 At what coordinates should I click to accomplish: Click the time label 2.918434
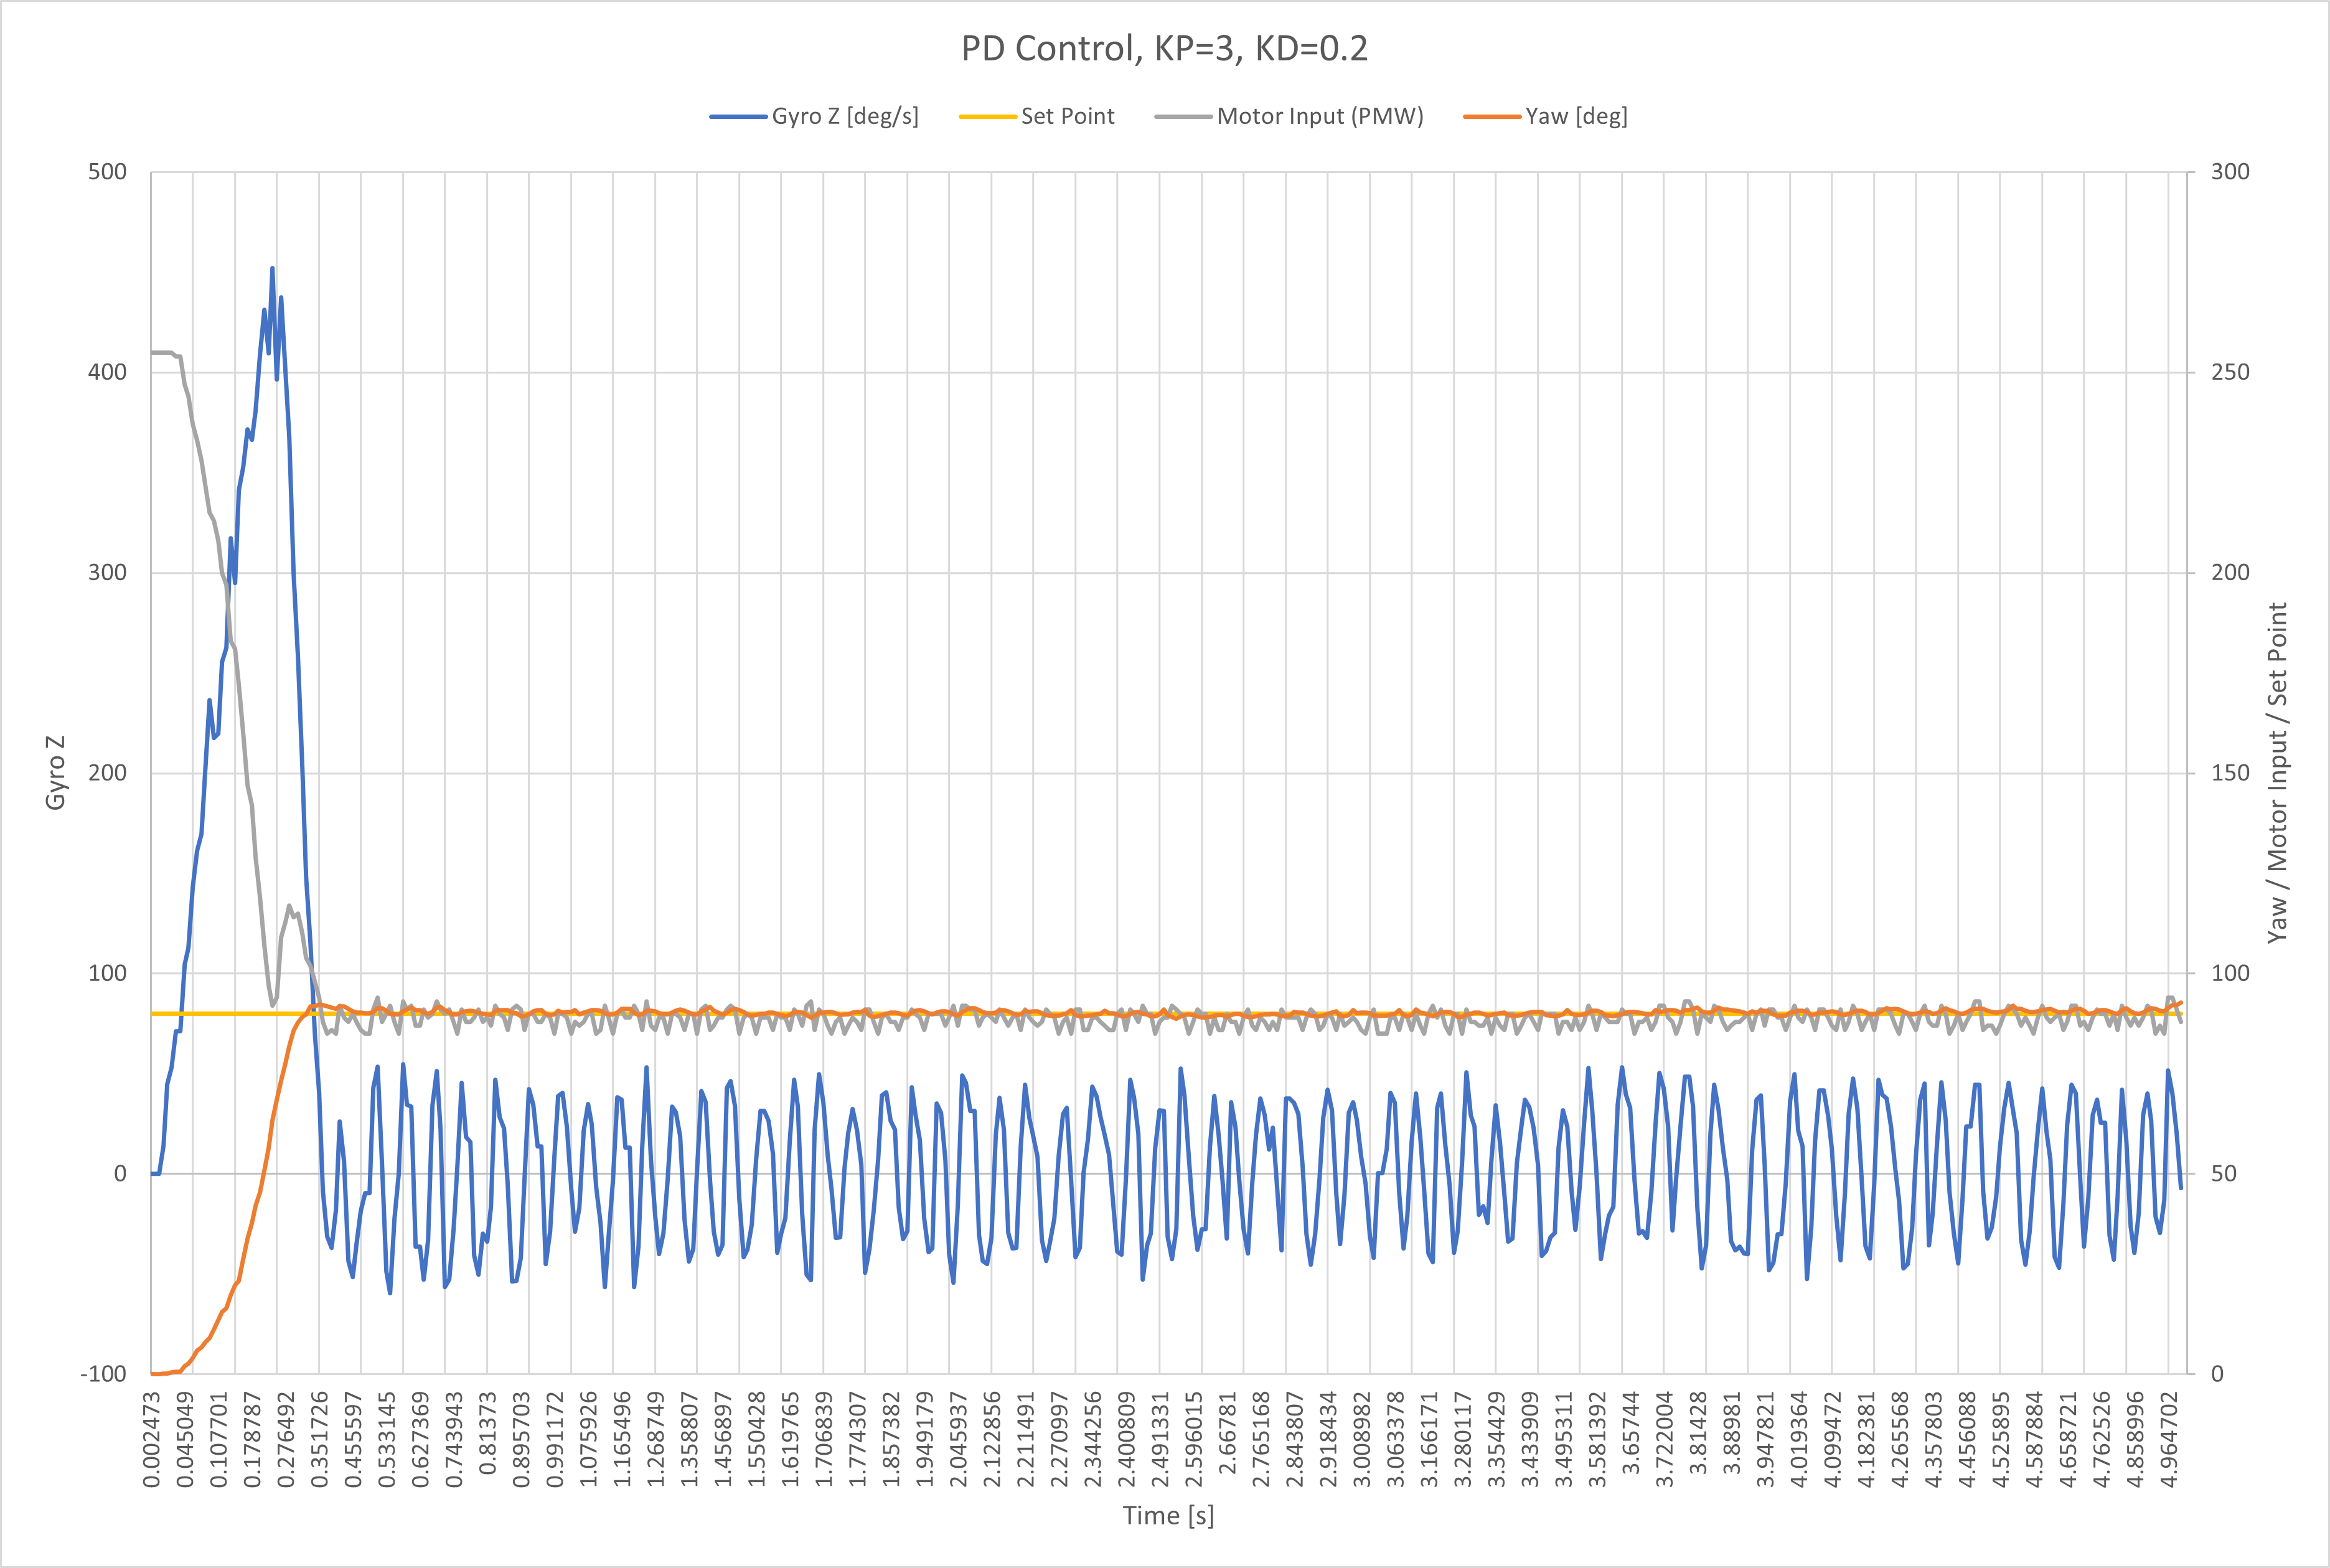click(x=1328, y=1439)
